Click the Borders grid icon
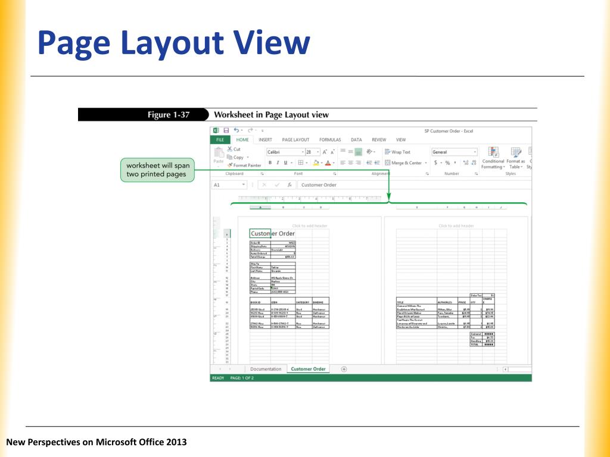The image size is (610, 457). tap(300, 163)
